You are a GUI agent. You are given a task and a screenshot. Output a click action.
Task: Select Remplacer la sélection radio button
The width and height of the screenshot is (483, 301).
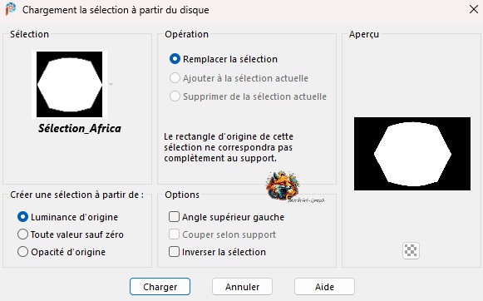[175, 59]
